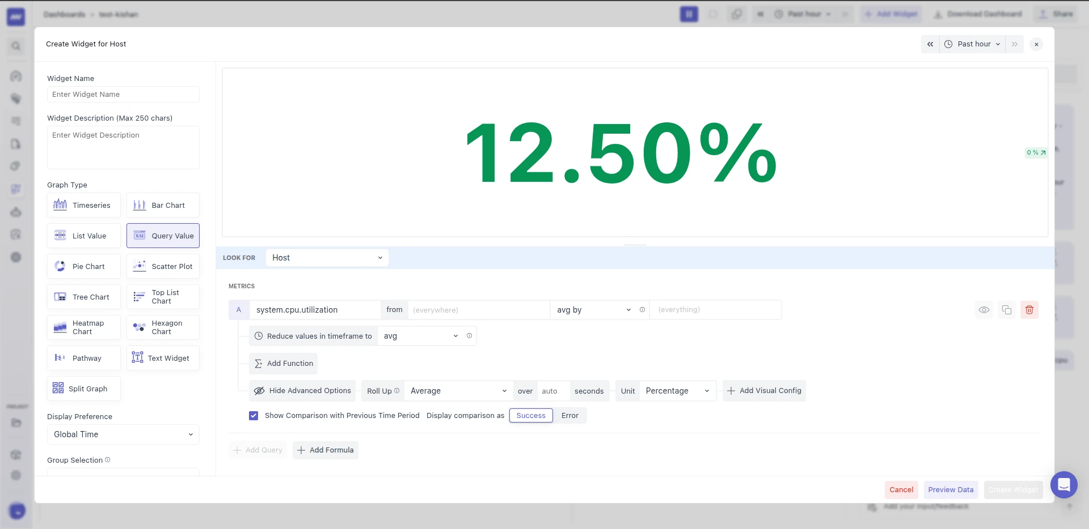This screenshot has width=1089, height=529.
Task: Pick the Tree Chart graph type
Action: [84, 297]
